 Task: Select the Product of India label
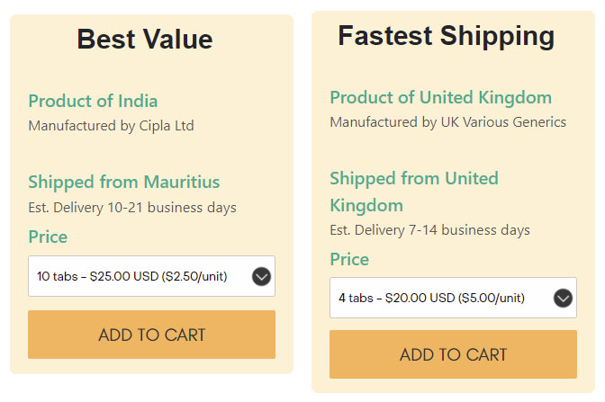pyautogui.click(x=93, y=101)
